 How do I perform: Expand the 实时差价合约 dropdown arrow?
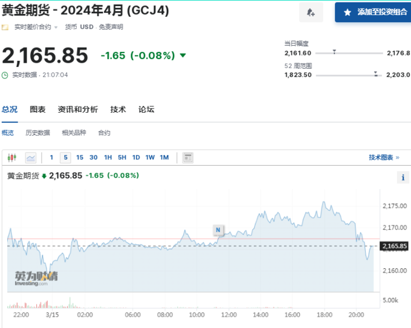click(56, 27)
